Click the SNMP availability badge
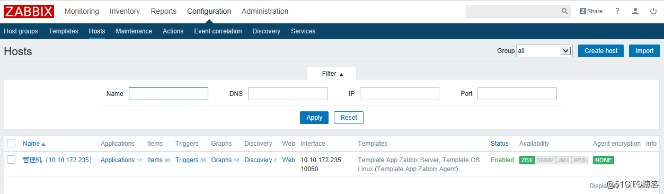The image size is (664, 194). 545,160
